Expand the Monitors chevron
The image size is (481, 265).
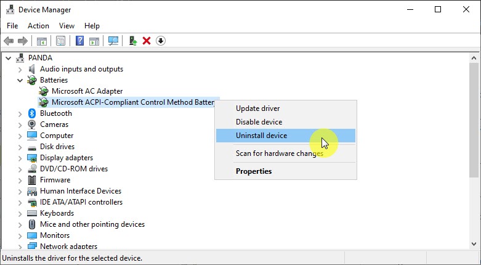(20, 236)
